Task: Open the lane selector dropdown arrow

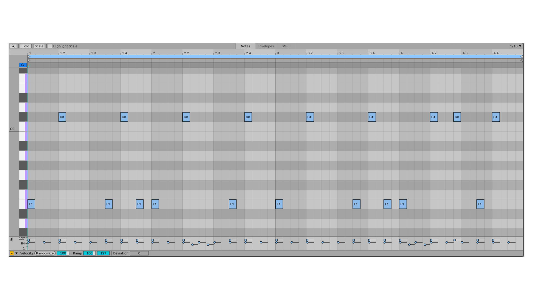Action: pyautogui.click(x=16, y=253)
